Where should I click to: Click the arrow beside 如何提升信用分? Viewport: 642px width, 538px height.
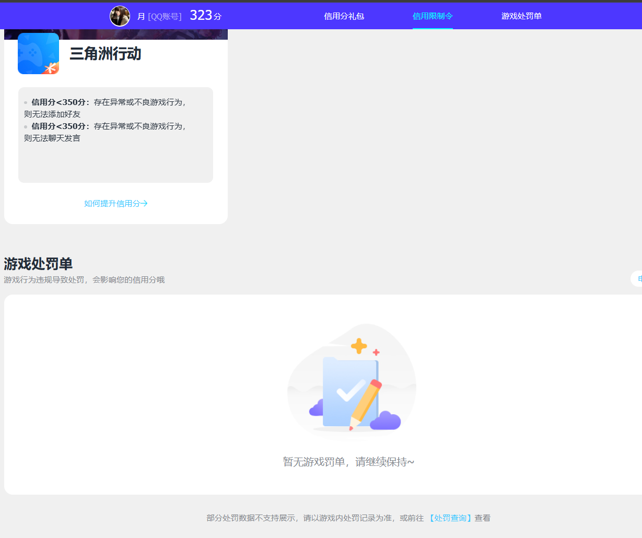144,203
